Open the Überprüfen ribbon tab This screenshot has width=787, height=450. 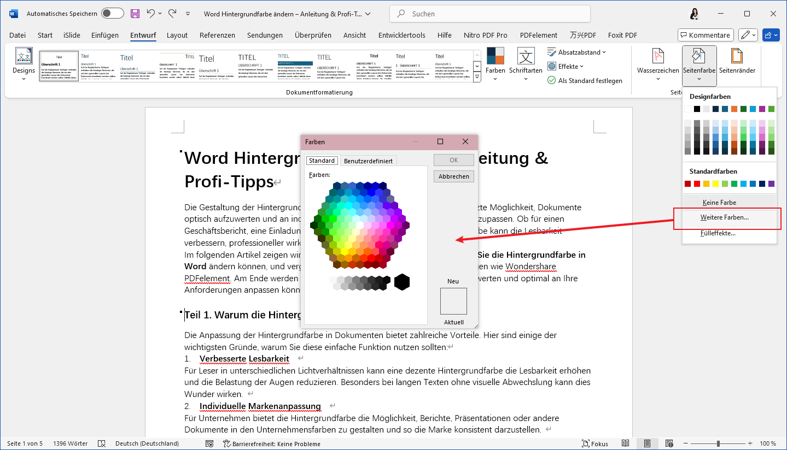coord(313,35)
